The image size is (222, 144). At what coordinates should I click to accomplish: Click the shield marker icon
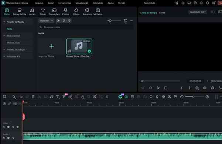151,97
